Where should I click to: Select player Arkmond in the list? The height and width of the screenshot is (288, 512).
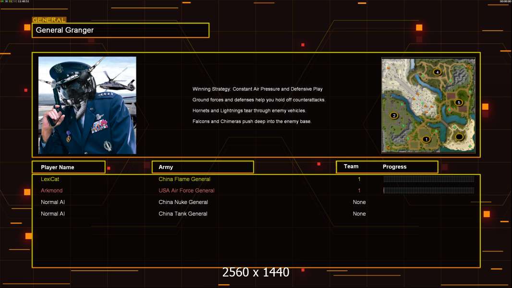point(51,191)
